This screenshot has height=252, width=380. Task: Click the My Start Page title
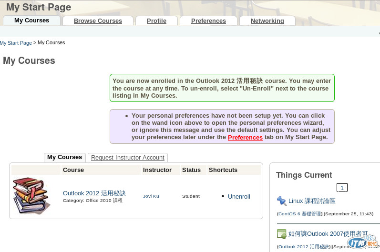tap(39, 7)
